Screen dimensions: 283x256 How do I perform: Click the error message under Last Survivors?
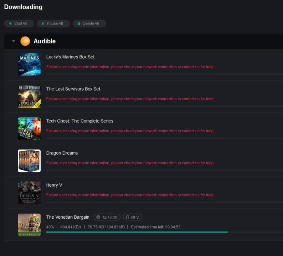pos(130,99)
